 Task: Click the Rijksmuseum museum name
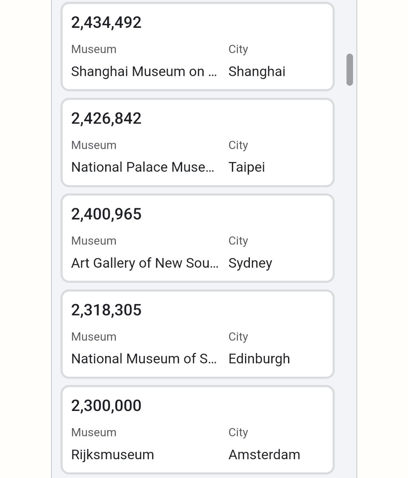pyautogui.click(x=113, y=455)
